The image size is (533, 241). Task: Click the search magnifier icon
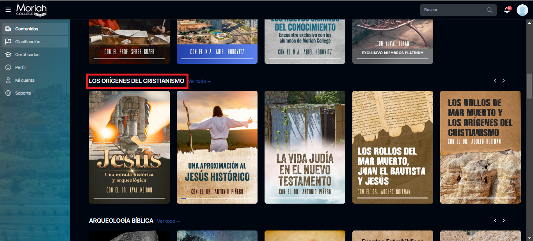click(x=490, y=10)
